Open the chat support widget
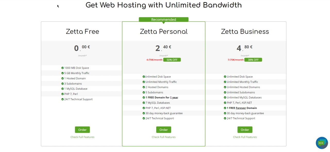The image size is (330, 152). (321, 143)
